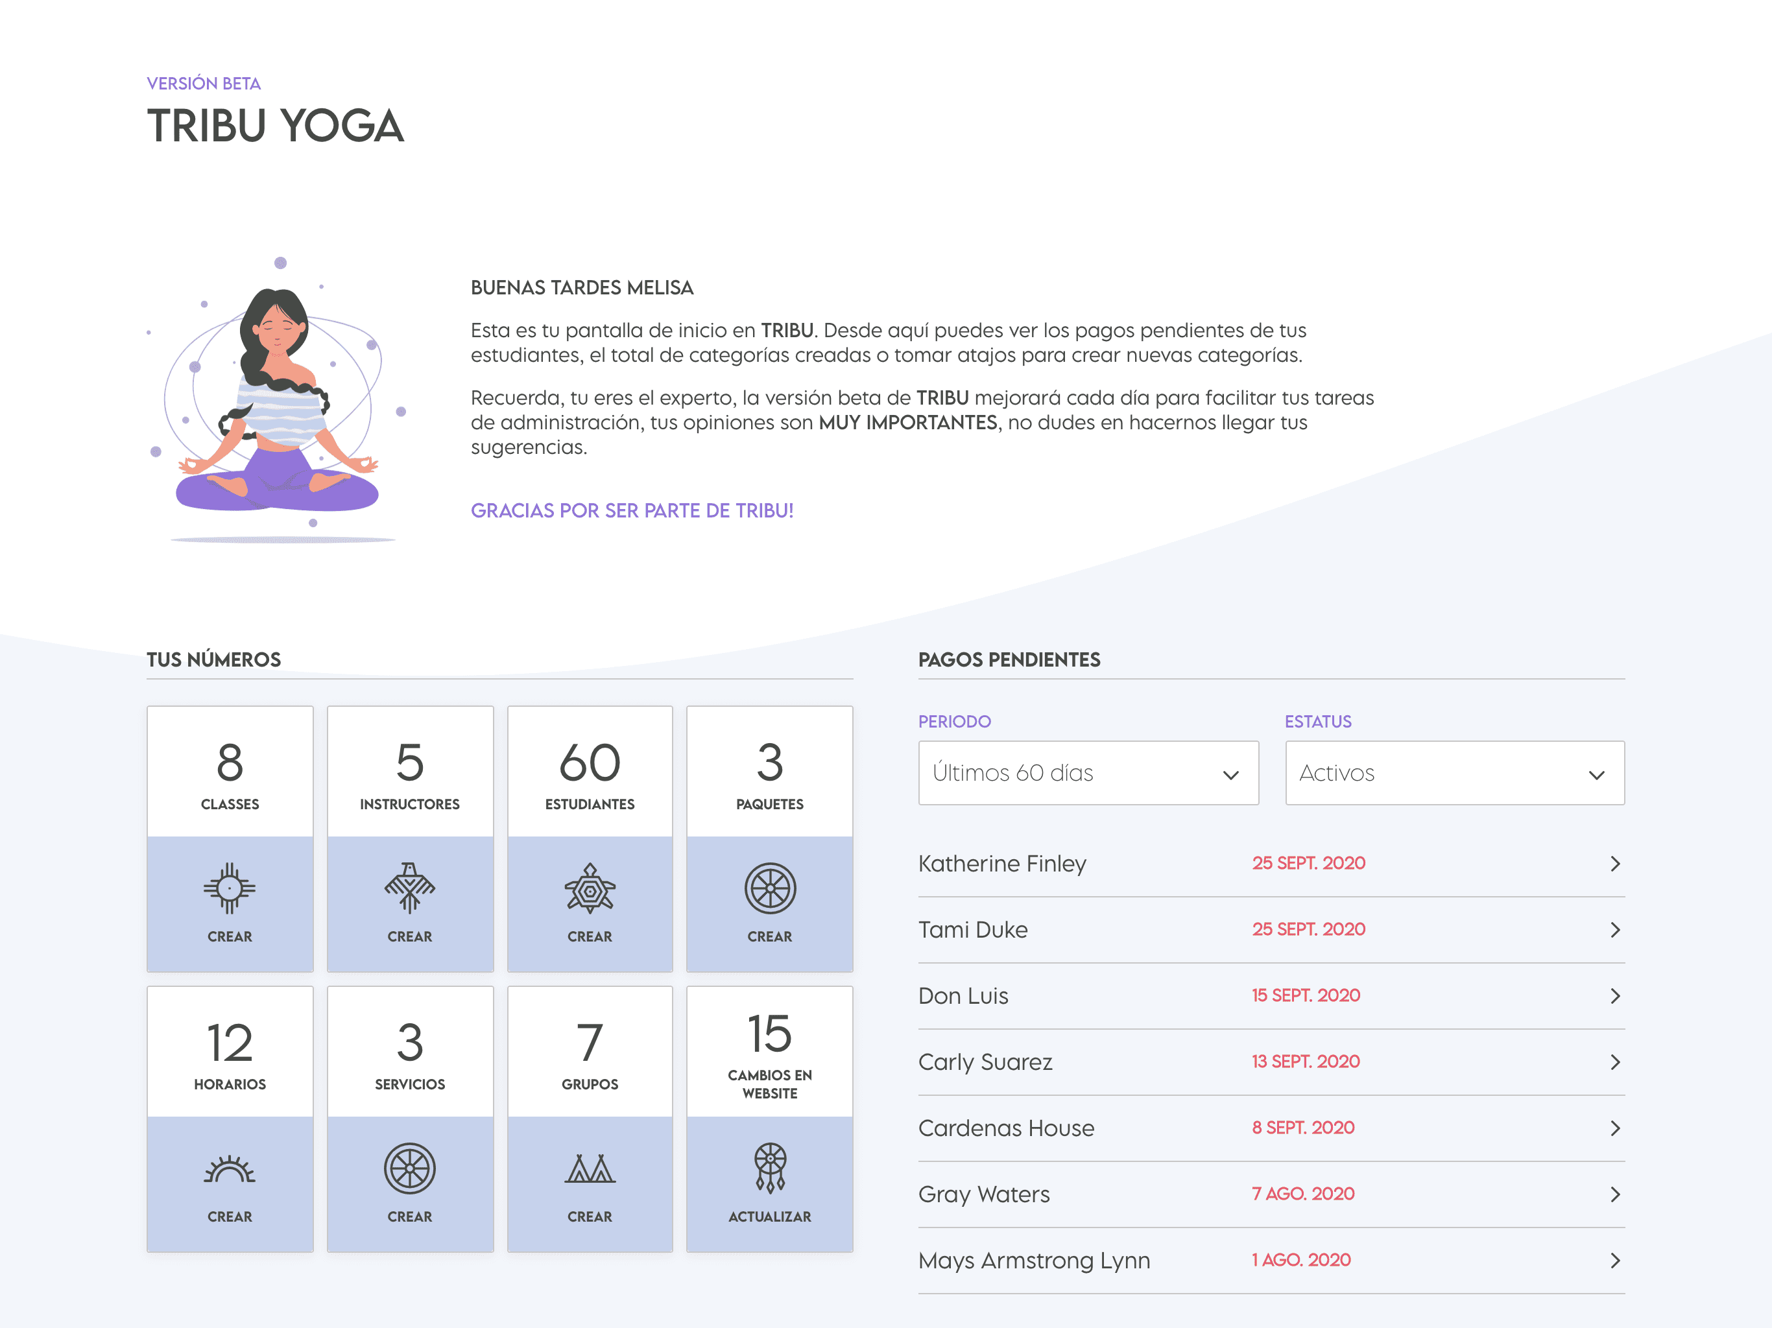The height and width of the screenshot is (1328, 1772).
Task: Open the Periodo dropdown showing Últimos 60 días
Action: tap(1090, 773)
